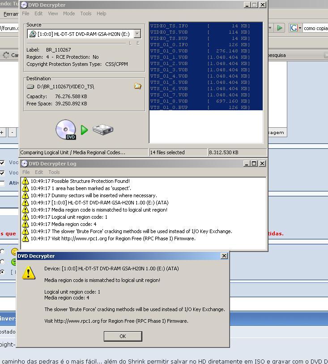Screen dimensions: 328x364
Task: Minimize the DVD Decrypter main window
Action: tap(247, 4)
